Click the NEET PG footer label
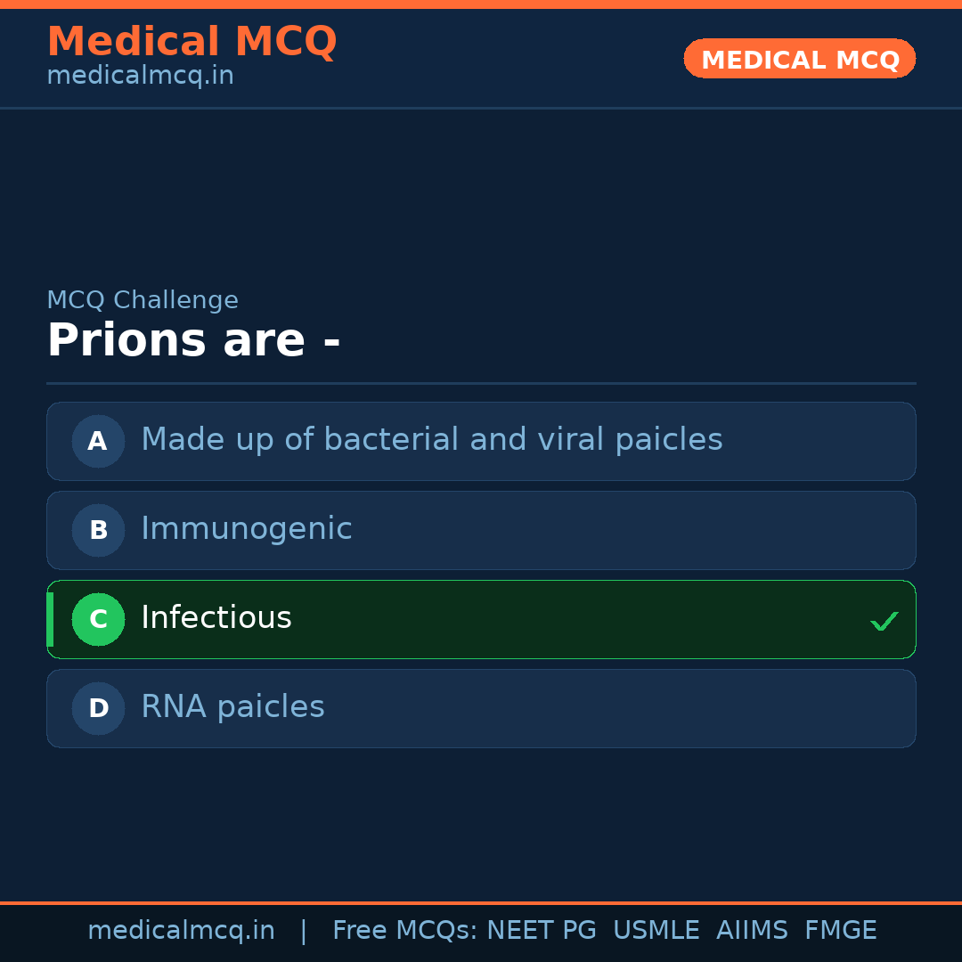Viewport: 962px width, 962px height. [x=541, y=930]
